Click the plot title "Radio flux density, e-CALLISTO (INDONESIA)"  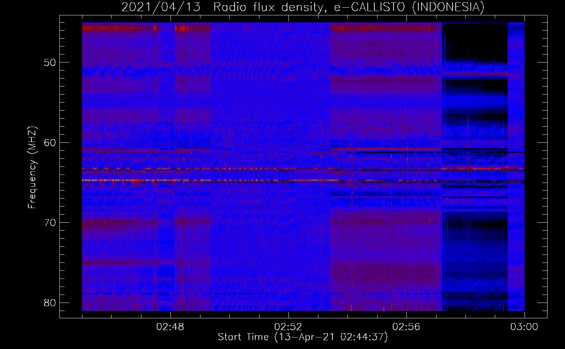[x=349, y=7]
